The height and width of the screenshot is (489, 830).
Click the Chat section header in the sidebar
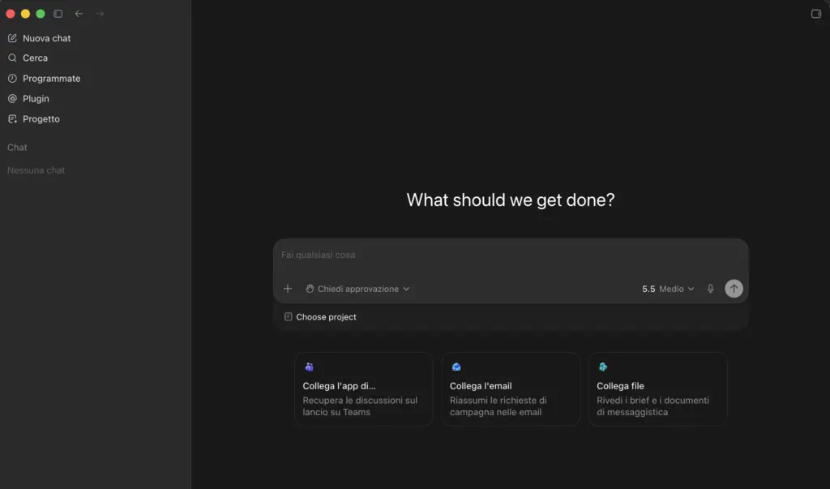point(17,148)
